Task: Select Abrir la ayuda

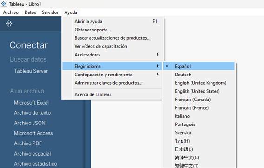Action: click(112, 21)
